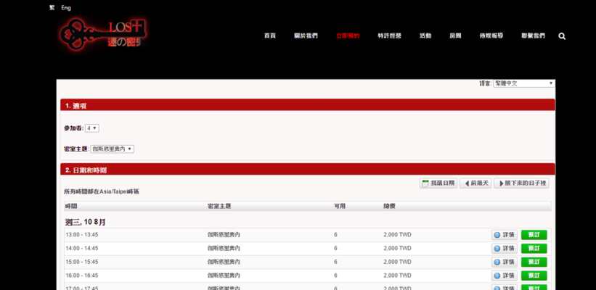Screen dimensions: 596x290
Task: Open the 關於我們 menu item
Action: 306,36
